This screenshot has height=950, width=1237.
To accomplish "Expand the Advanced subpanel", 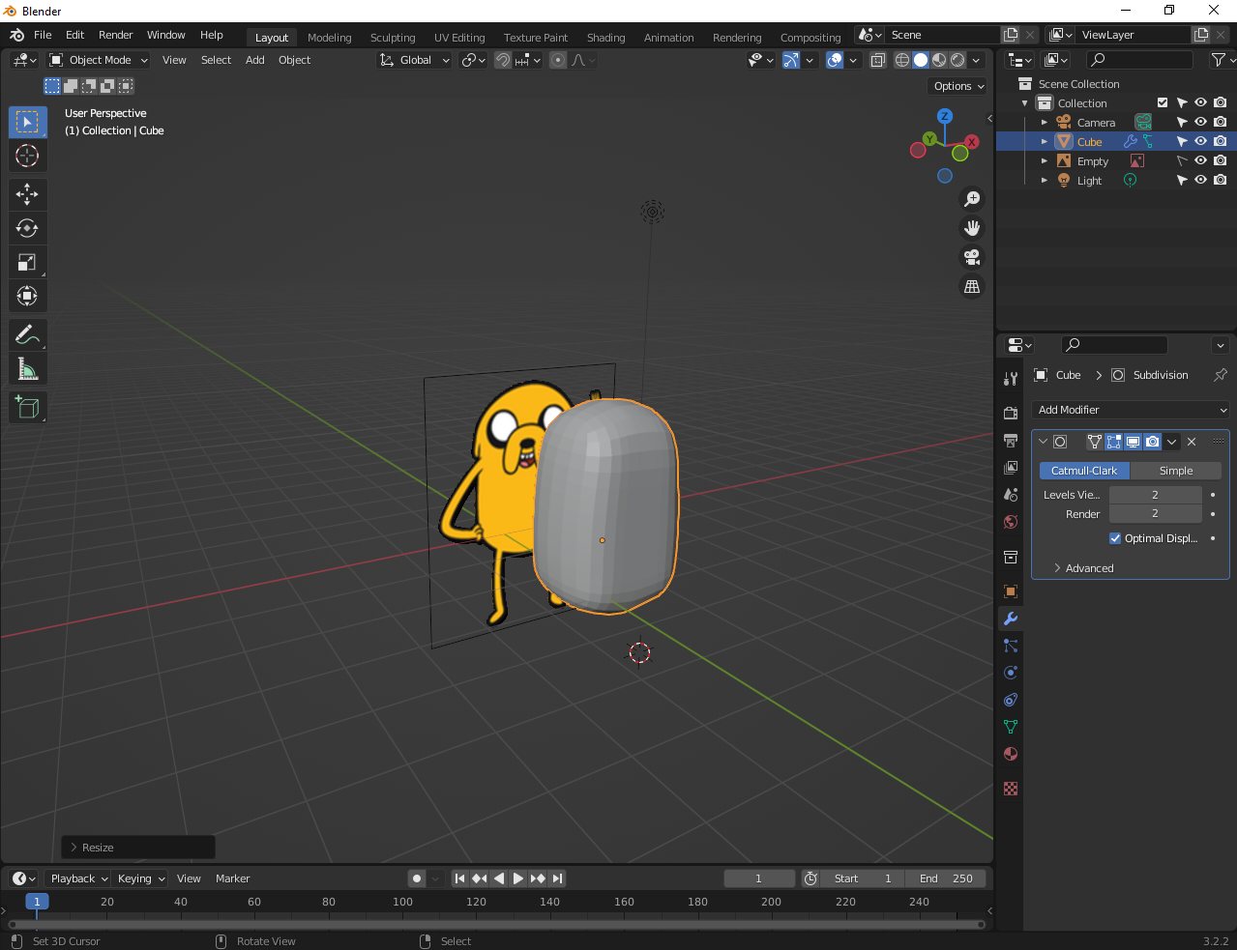I will point(1089,568).
